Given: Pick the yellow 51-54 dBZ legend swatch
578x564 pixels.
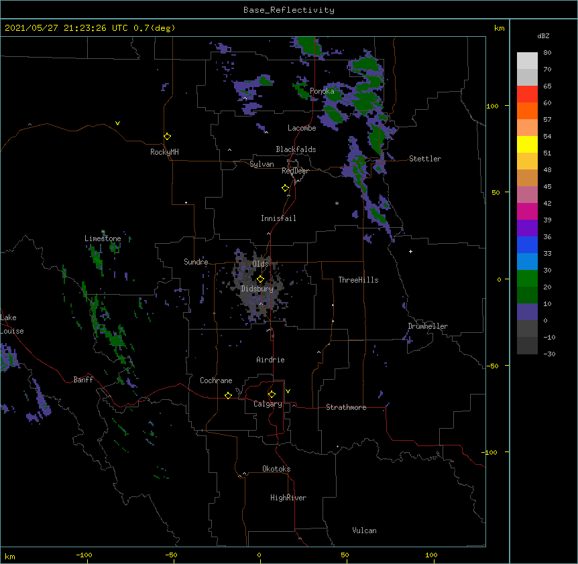Looking at the screenshot, I should tap(527, 144).
